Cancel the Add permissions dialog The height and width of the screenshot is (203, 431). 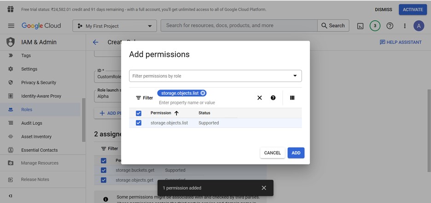pos(272,153)
